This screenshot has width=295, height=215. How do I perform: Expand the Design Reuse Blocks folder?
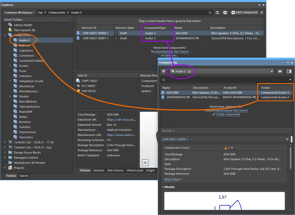click(5, 152)
